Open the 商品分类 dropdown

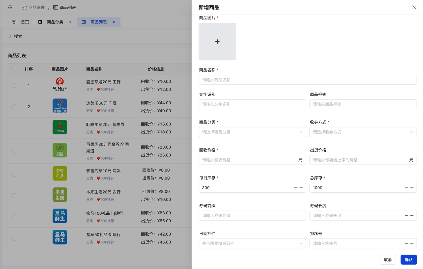[252, 132]
